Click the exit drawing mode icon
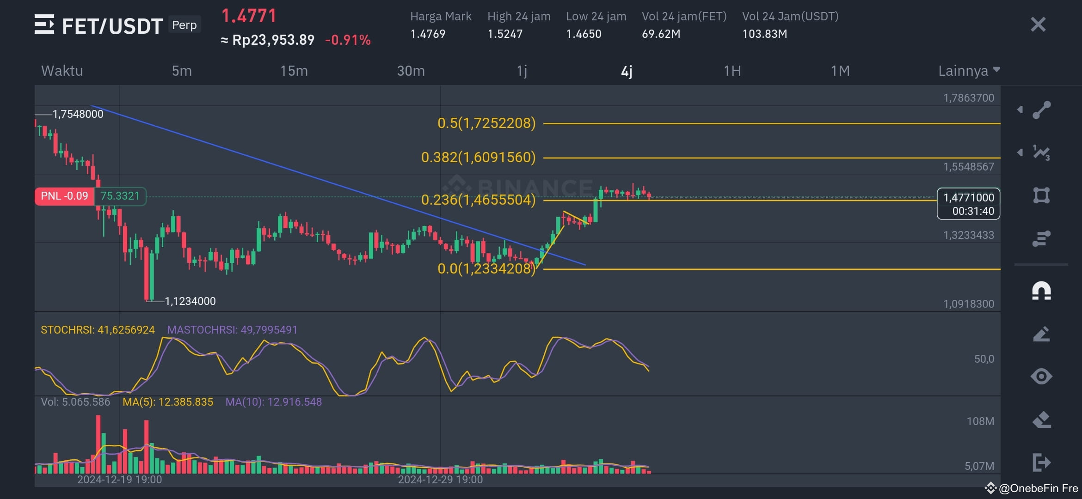The width and height of the screenshot is (1082, 499). click(x=1041, y=462)
